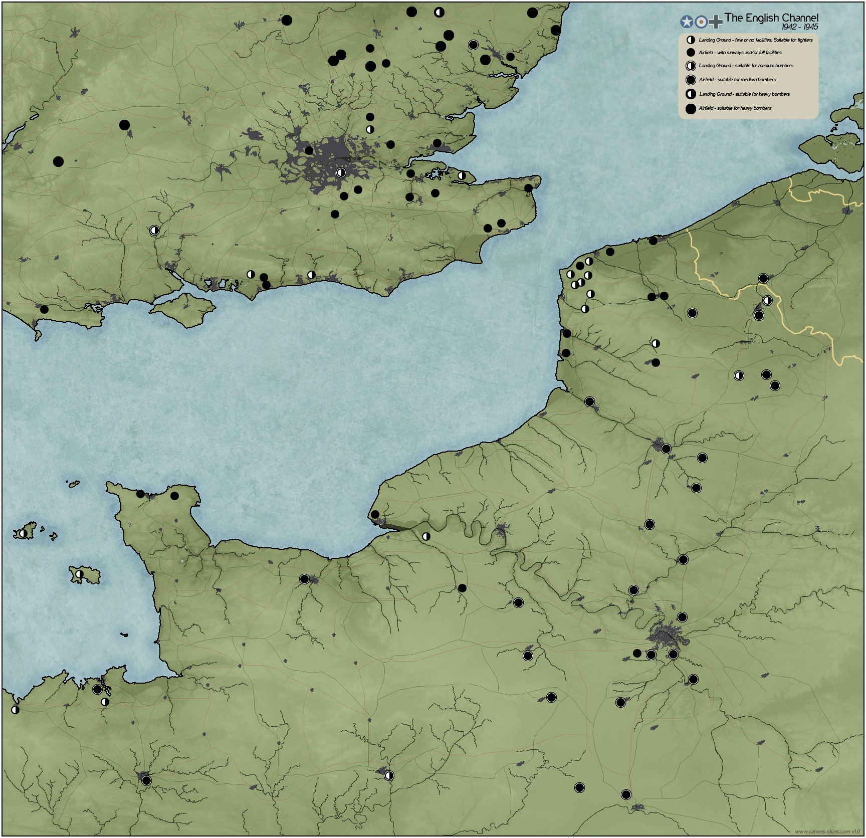Click the airfield marker just west of Cherbourg
The width and height of the screenshot is (866, 838).
pos(141,494)
